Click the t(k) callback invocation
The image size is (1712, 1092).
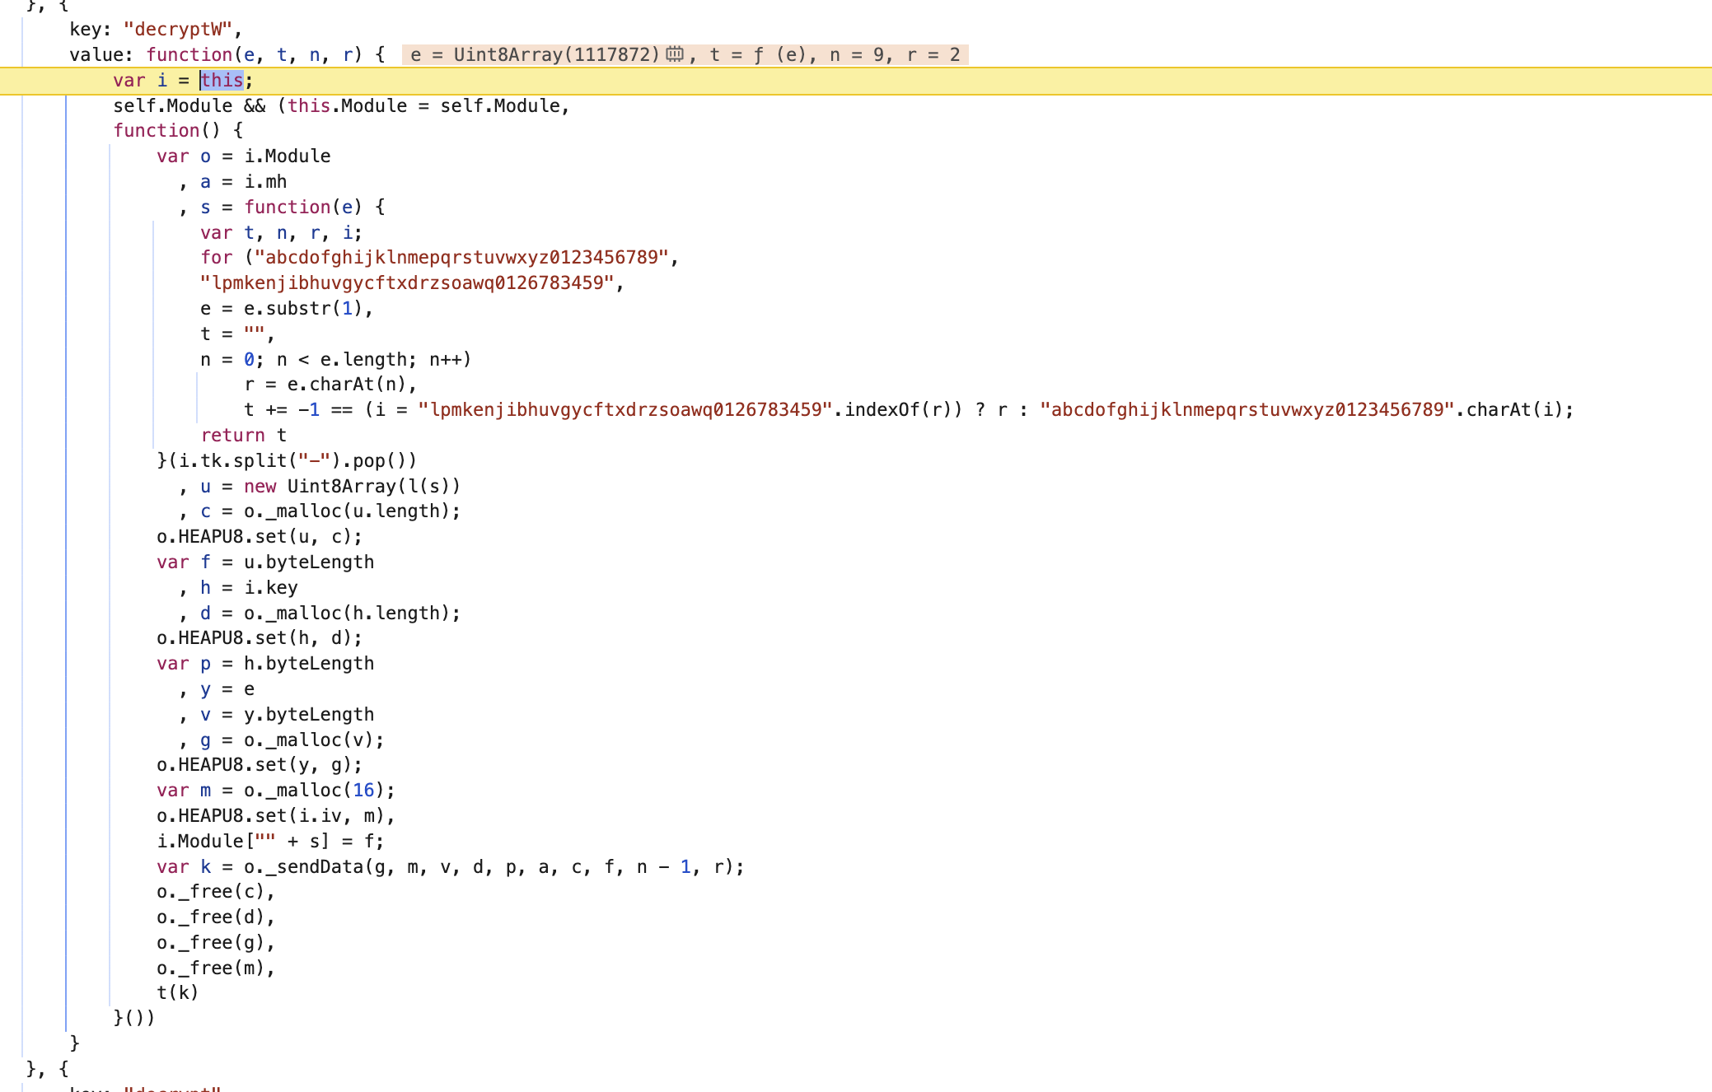click(x=177, y=992)
